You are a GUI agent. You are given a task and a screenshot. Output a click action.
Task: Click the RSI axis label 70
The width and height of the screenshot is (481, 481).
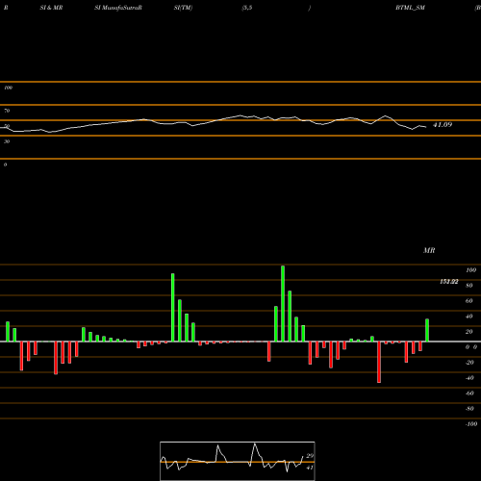click(7, 111)
